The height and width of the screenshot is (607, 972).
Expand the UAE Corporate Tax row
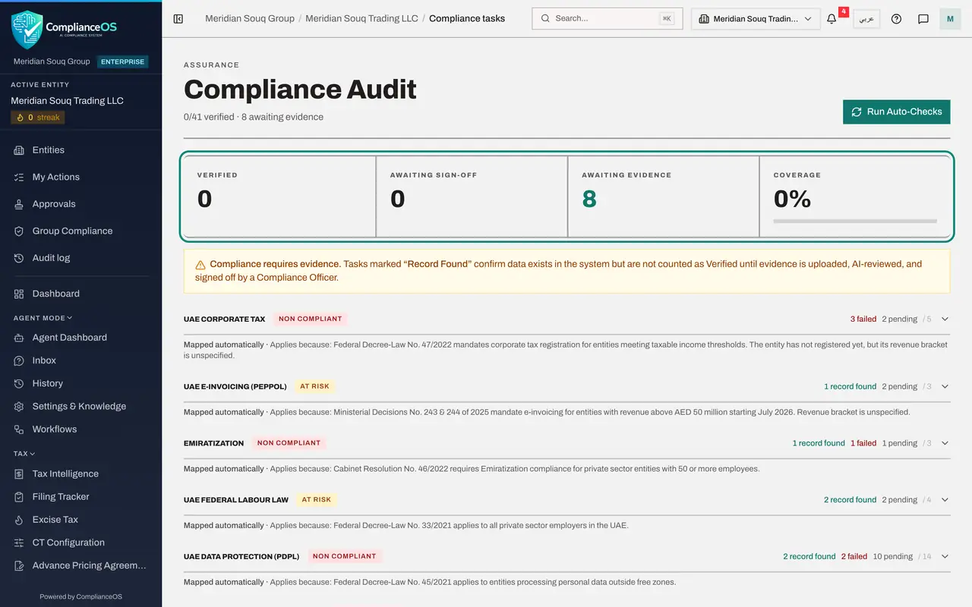(x=945, y=319)
